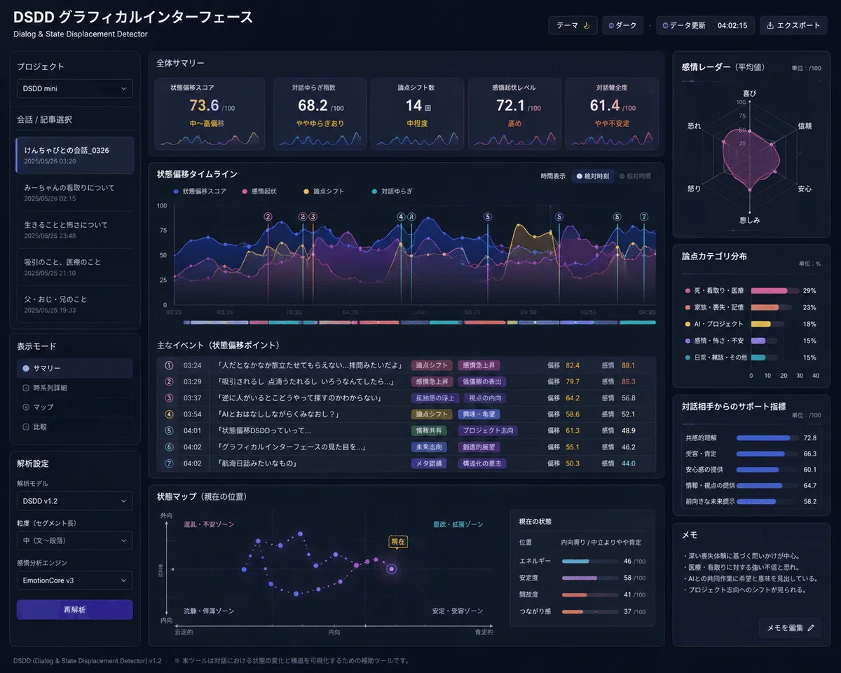Click the circled 1 icon of 03:24 event
Screen dimensions: 841x673
[x=169, y=365]
